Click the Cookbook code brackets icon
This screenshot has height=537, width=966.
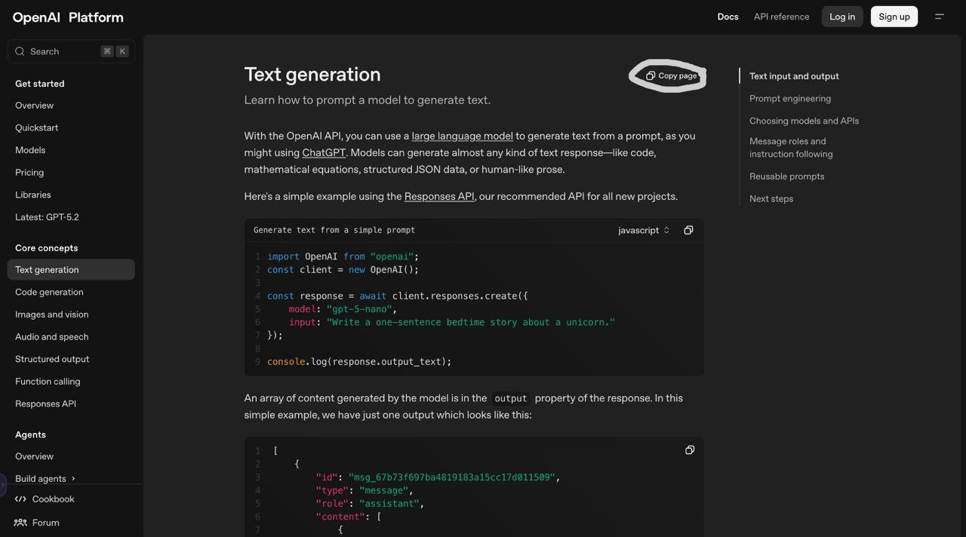point(20,499)
